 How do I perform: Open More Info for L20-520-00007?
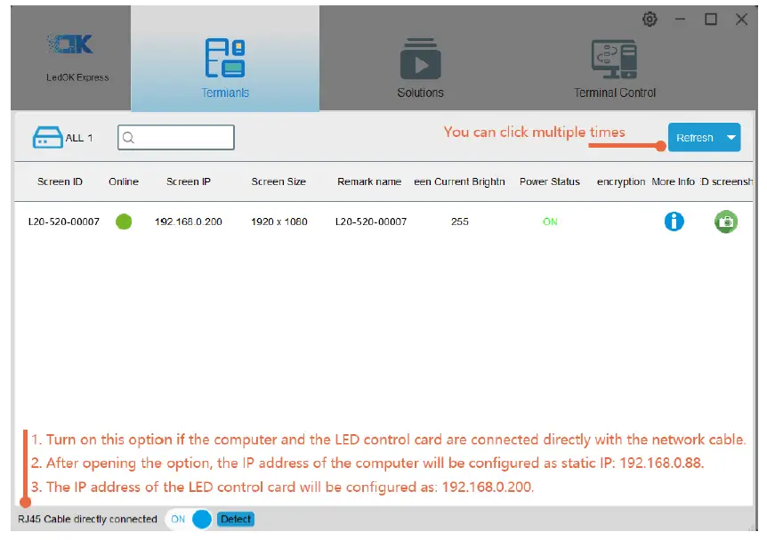tap(674, 222)
